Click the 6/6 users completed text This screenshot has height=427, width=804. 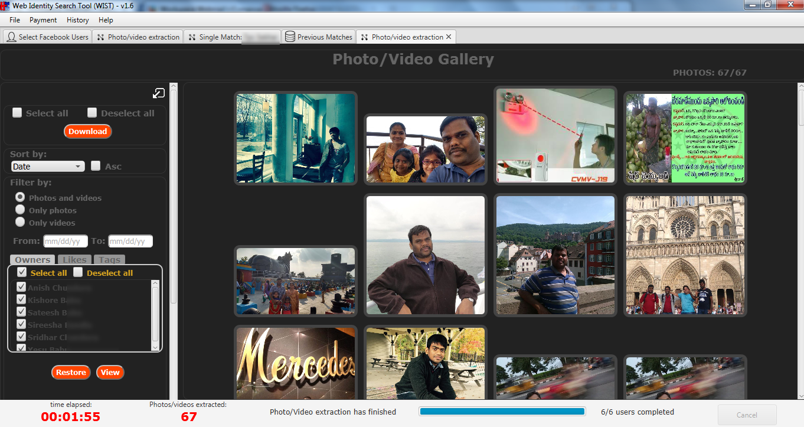(x=638, y=412)
